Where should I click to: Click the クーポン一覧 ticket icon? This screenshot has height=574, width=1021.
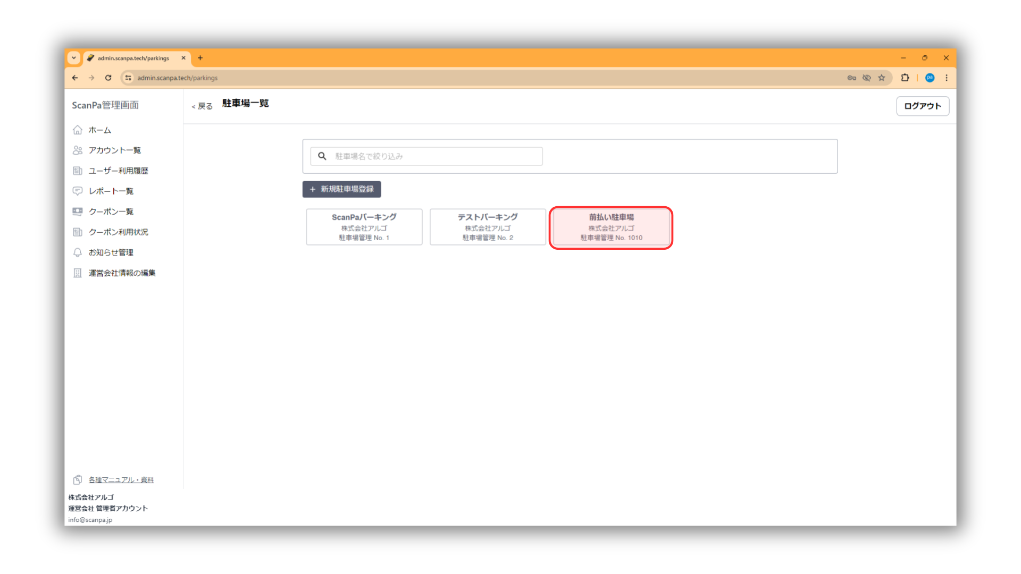tap(78, 212)
